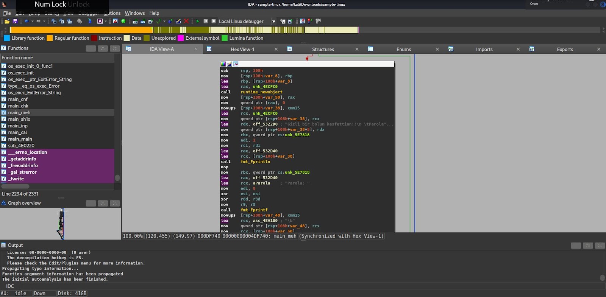The width and height of the screenshot is (606, 297).
Task: Click the Imports tab icon
Action: (451, 49)
